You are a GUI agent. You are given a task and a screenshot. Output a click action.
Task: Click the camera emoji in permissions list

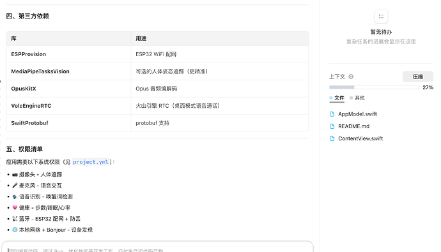[x=15, y=175]
